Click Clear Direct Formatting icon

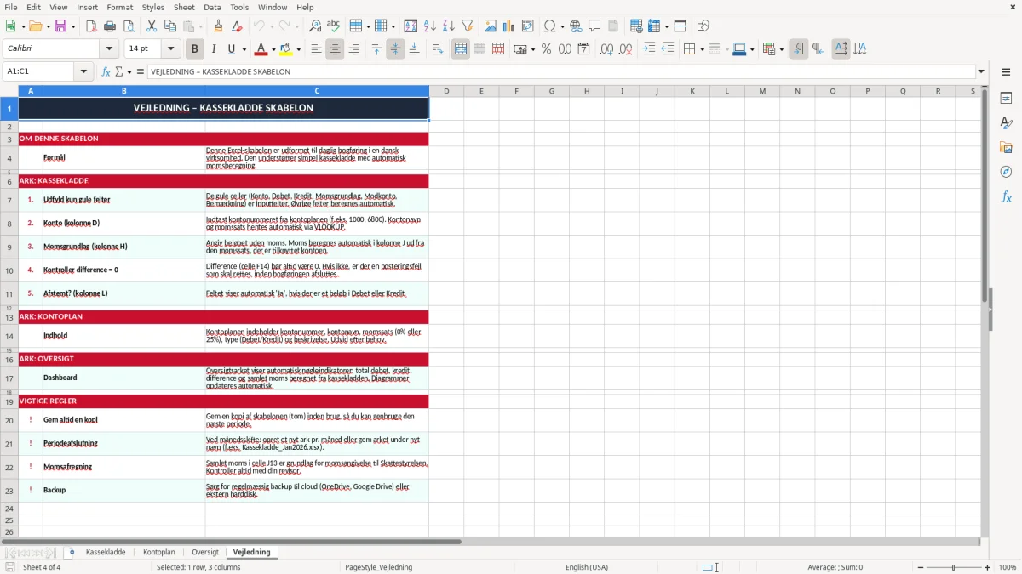tap(238, 26)
